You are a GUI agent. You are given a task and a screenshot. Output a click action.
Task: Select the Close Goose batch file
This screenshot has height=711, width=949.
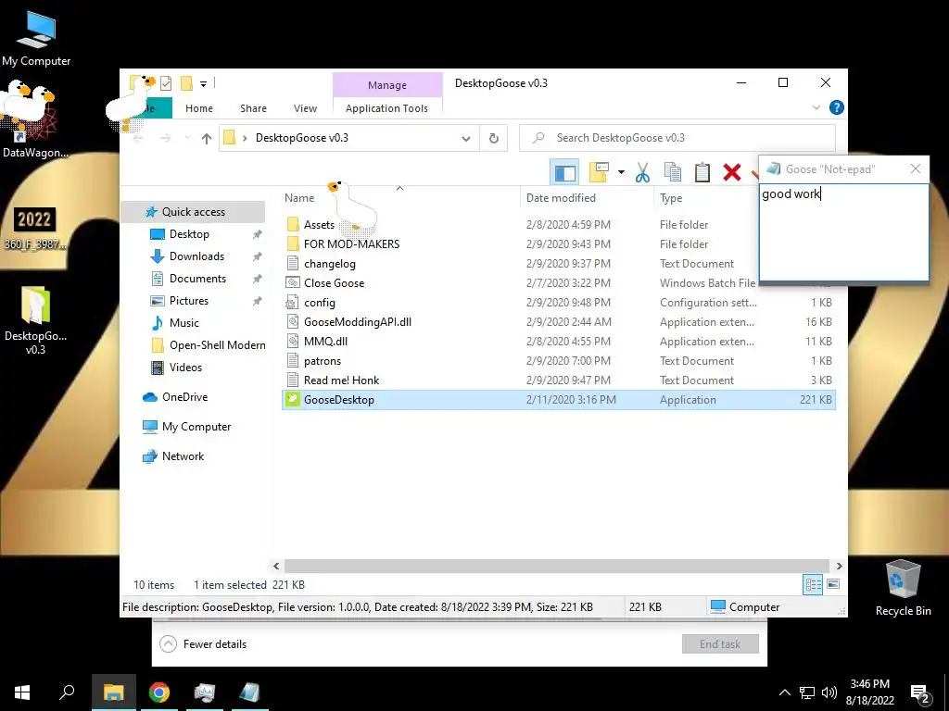(334, 283)
